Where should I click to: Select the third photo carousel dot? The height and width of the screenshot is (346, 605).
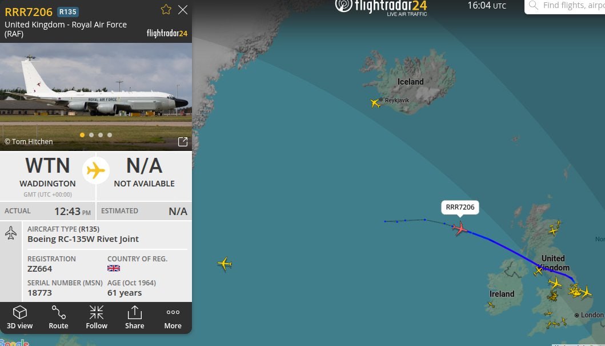(101, 135)
